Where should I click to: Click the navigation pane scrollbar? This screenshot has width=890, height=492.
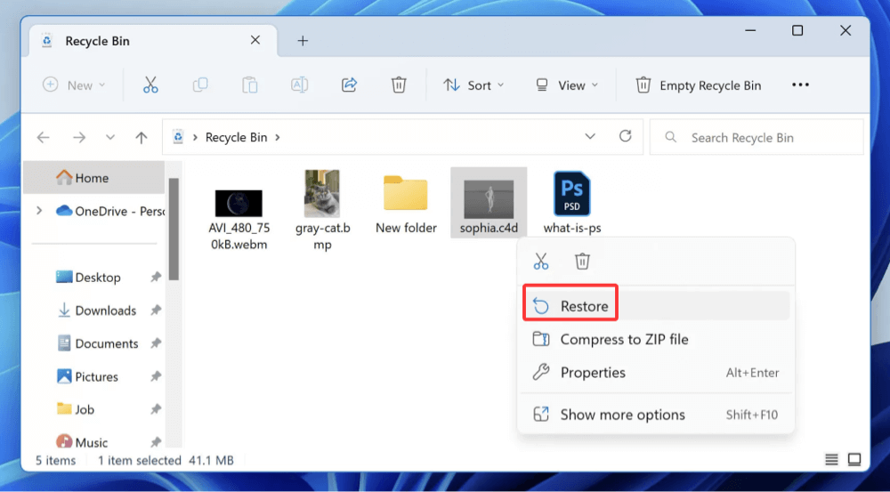tap(174, 229)
